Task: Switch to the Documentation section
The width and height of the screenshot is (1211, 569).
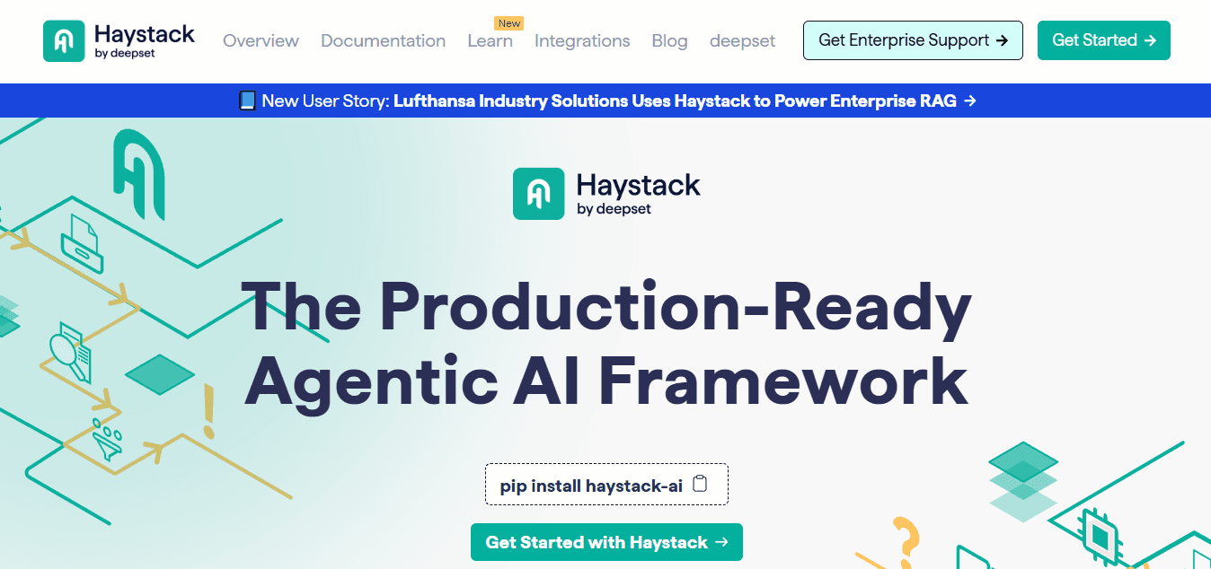Action: (x=383, y=40)
